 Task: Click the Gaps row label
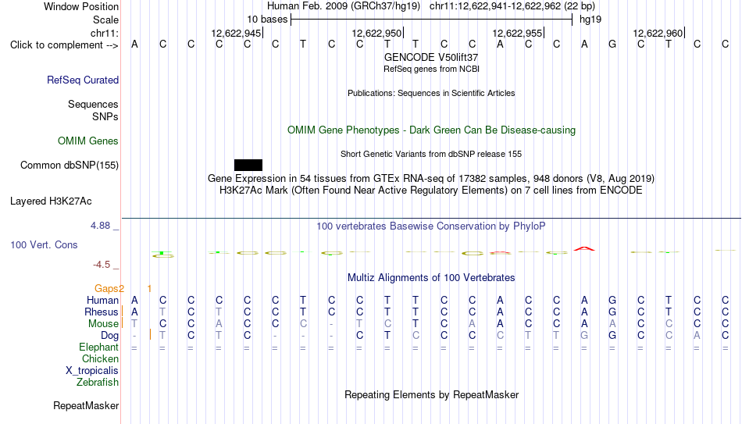pos(106,289)
